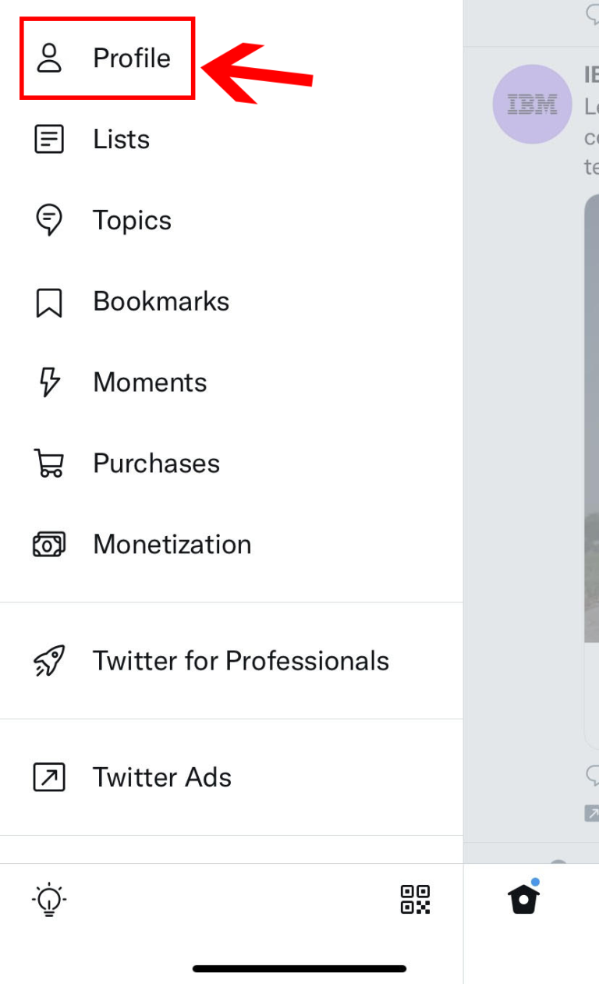Image resolution: width=599 pixels, height=984 pixels.
Task: Tap the Lists document icon
Action: tap(49, 140)
